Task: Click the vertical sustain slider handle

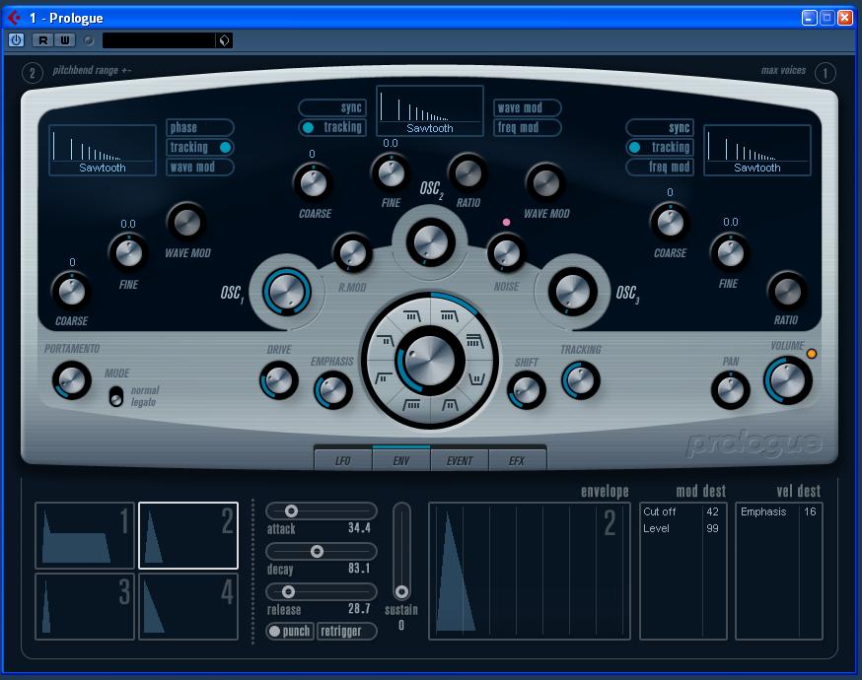Action: pyautogui.click(x=401, y=591)
